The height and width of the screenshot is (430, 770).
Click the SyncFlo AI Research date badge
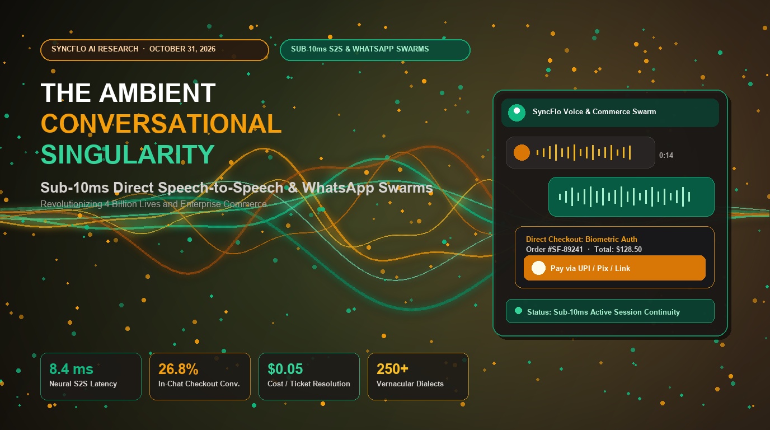coord(154,49)
